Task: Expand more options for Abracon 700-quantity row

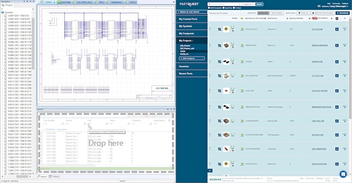Action: 345,29
